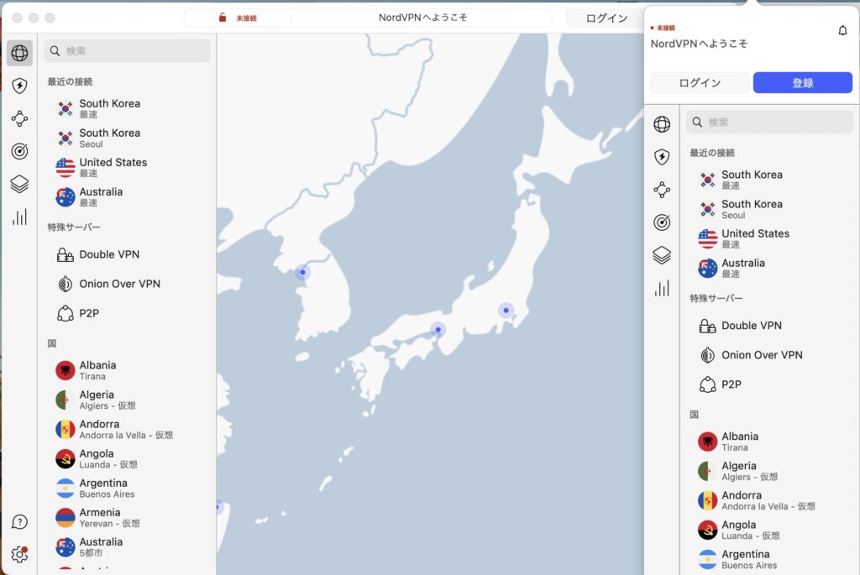
Task: Open the globe server map icon in main window sidebar
Action: 20,53
